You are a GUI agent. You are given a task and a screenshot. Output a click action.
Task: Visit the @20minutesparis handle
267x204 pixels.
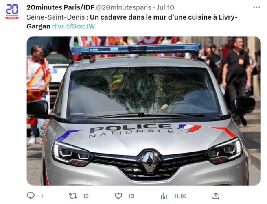tap(124, 7)
